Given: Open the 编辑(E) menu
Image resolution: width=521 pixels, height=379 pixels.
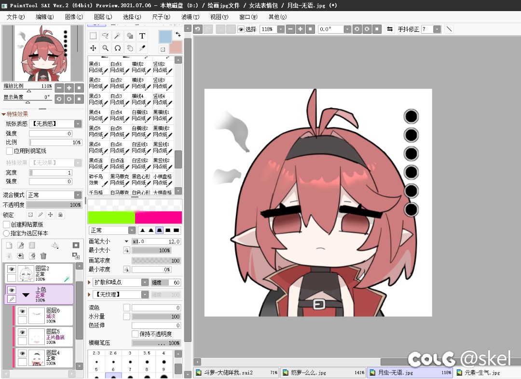Looking at the screenshot, I should click(x=45, y=17).
